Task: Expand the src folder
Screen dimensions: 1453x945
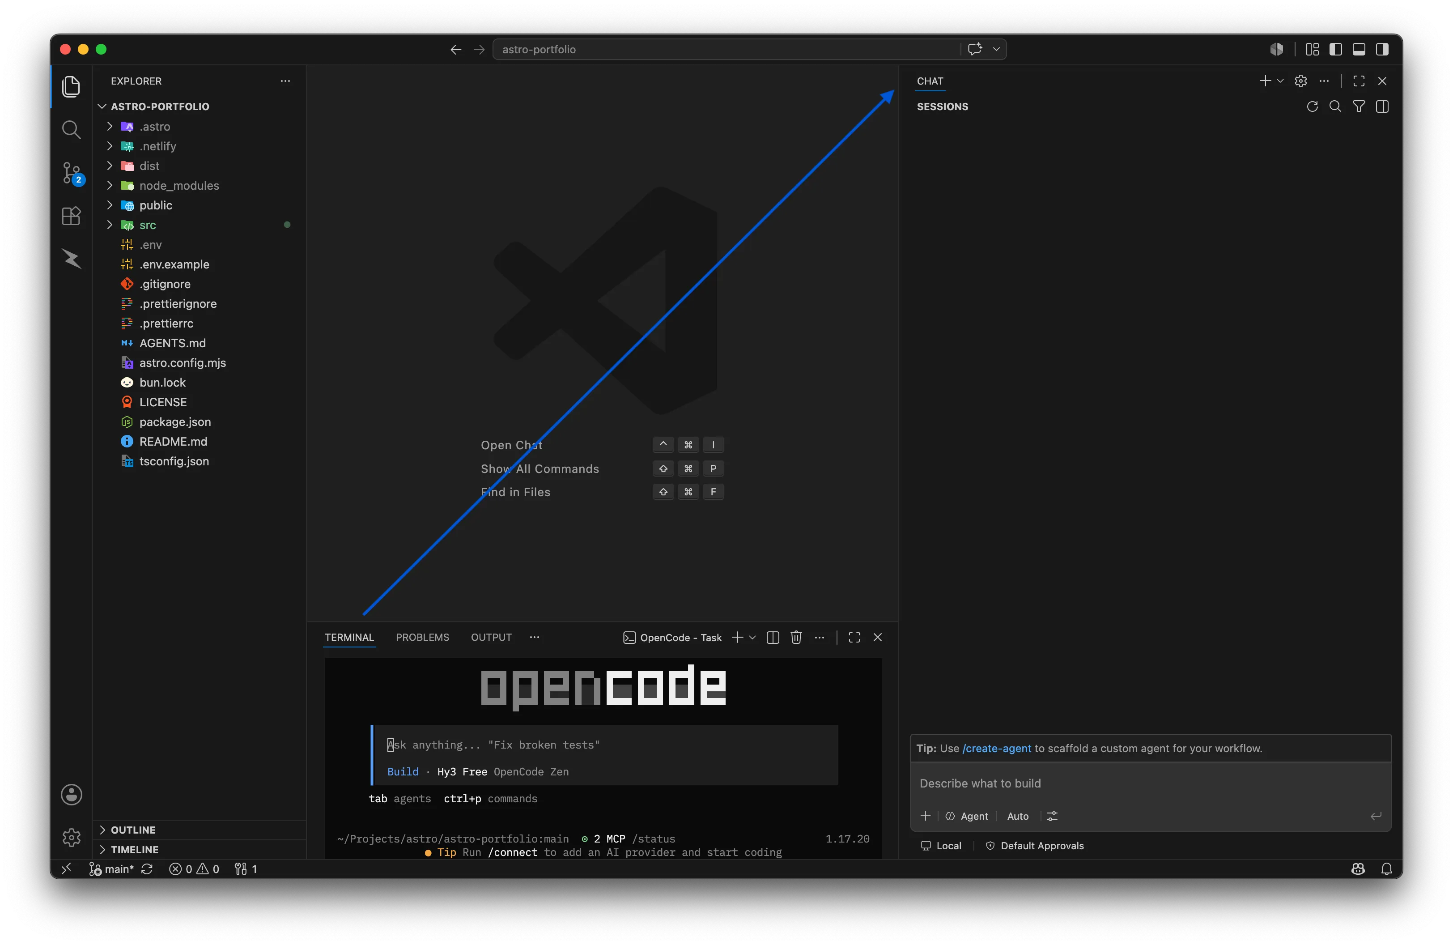Action: coord(200,225)
